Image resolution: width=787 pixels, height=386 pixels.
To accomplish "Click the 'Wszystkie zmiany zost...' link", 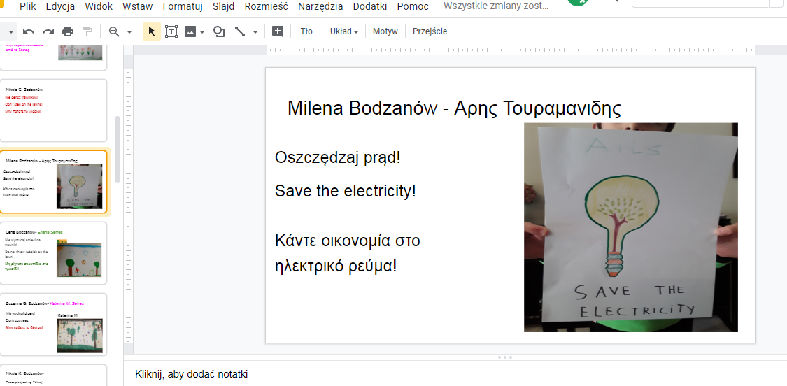I will 496,6.
